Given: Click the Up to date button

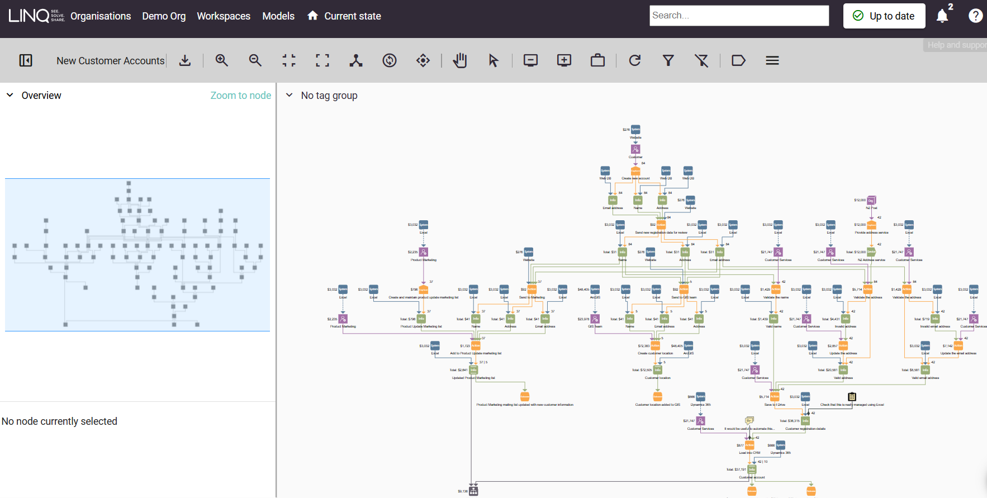Looking at the screenshot, I should pos(884,16).
